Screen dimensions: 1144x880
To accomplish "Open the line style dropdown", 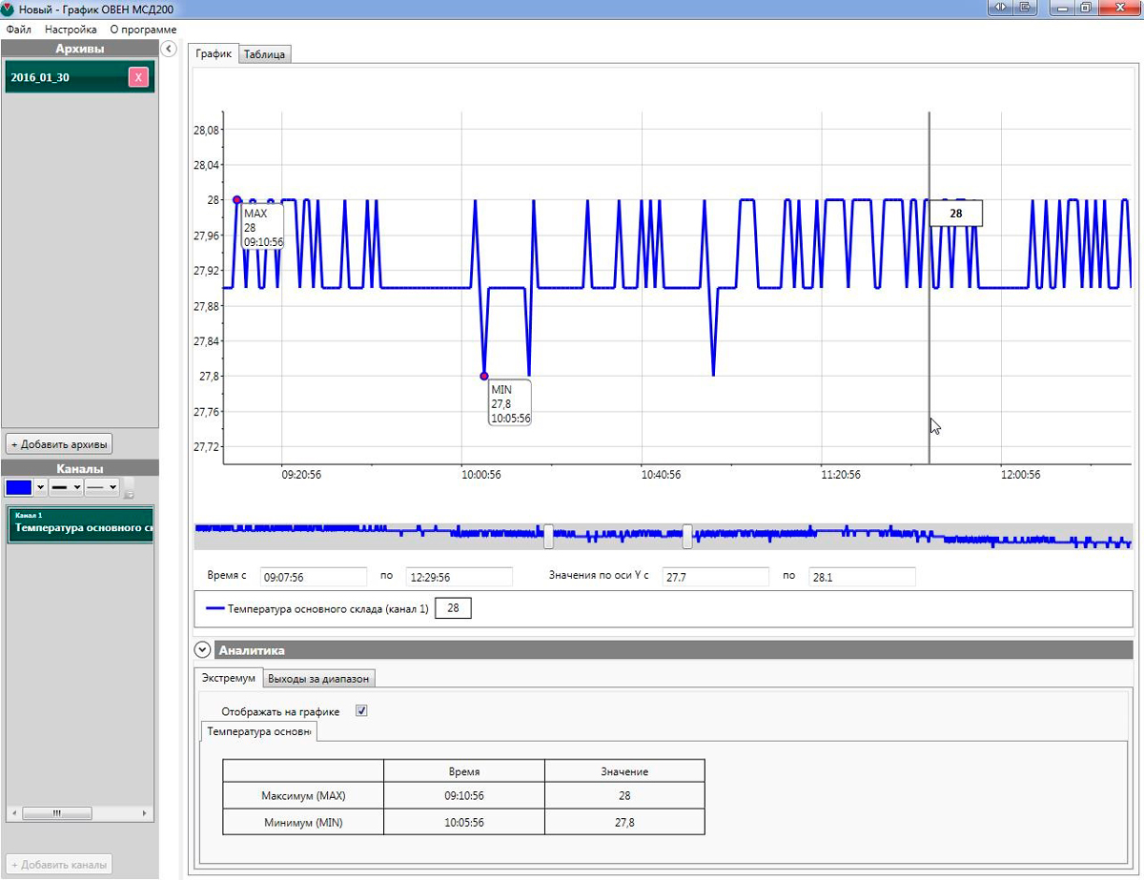I will tap(101, 487).
